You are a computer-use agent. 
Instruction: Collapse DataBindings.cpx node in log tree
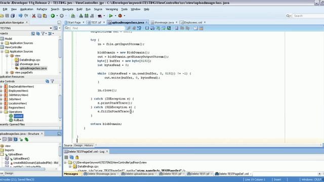click(x=70, y=166)
